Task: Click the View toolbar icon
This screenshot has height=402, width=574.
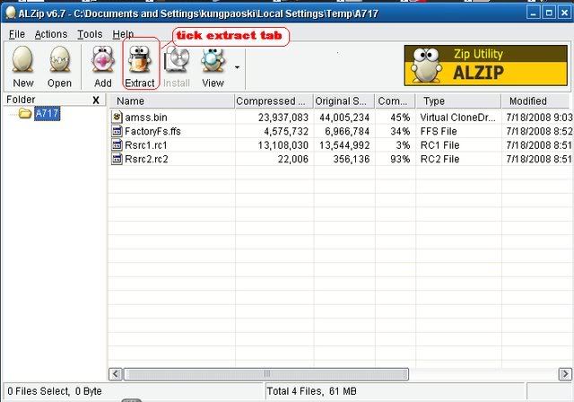Action: pos(213,59)
